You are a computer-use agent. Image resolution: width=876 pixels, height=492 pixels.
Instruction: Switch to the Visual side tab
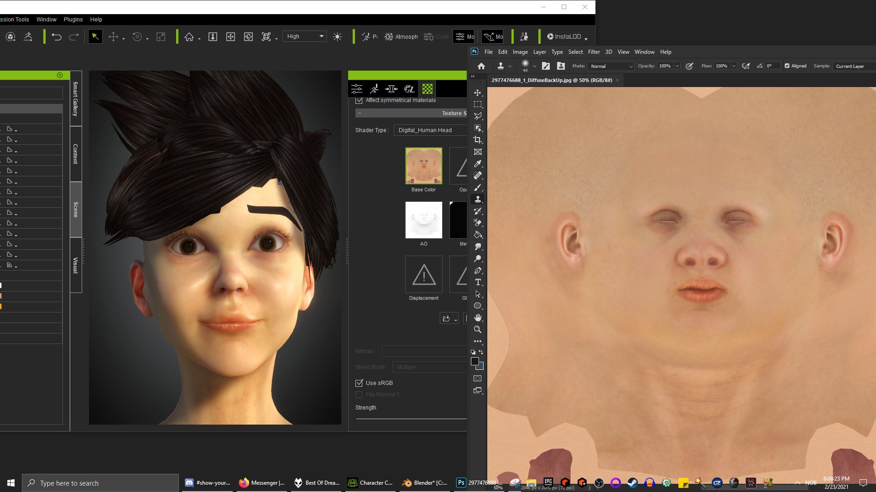[x=76, y=265]
